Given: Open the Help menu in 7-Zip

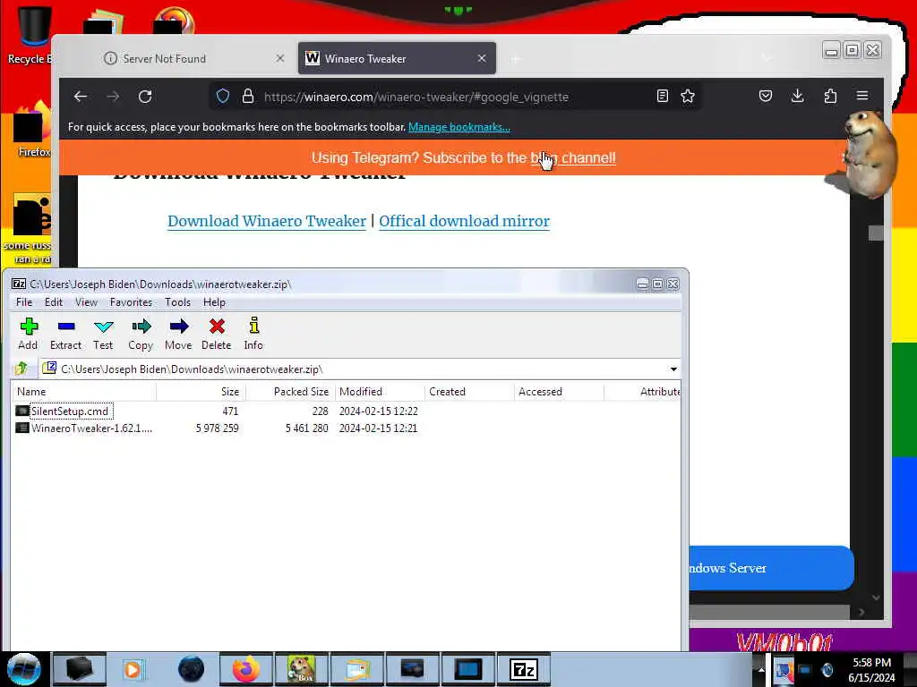Looking at the screenshot, I should pyautogui.click(x=214, y=302).
